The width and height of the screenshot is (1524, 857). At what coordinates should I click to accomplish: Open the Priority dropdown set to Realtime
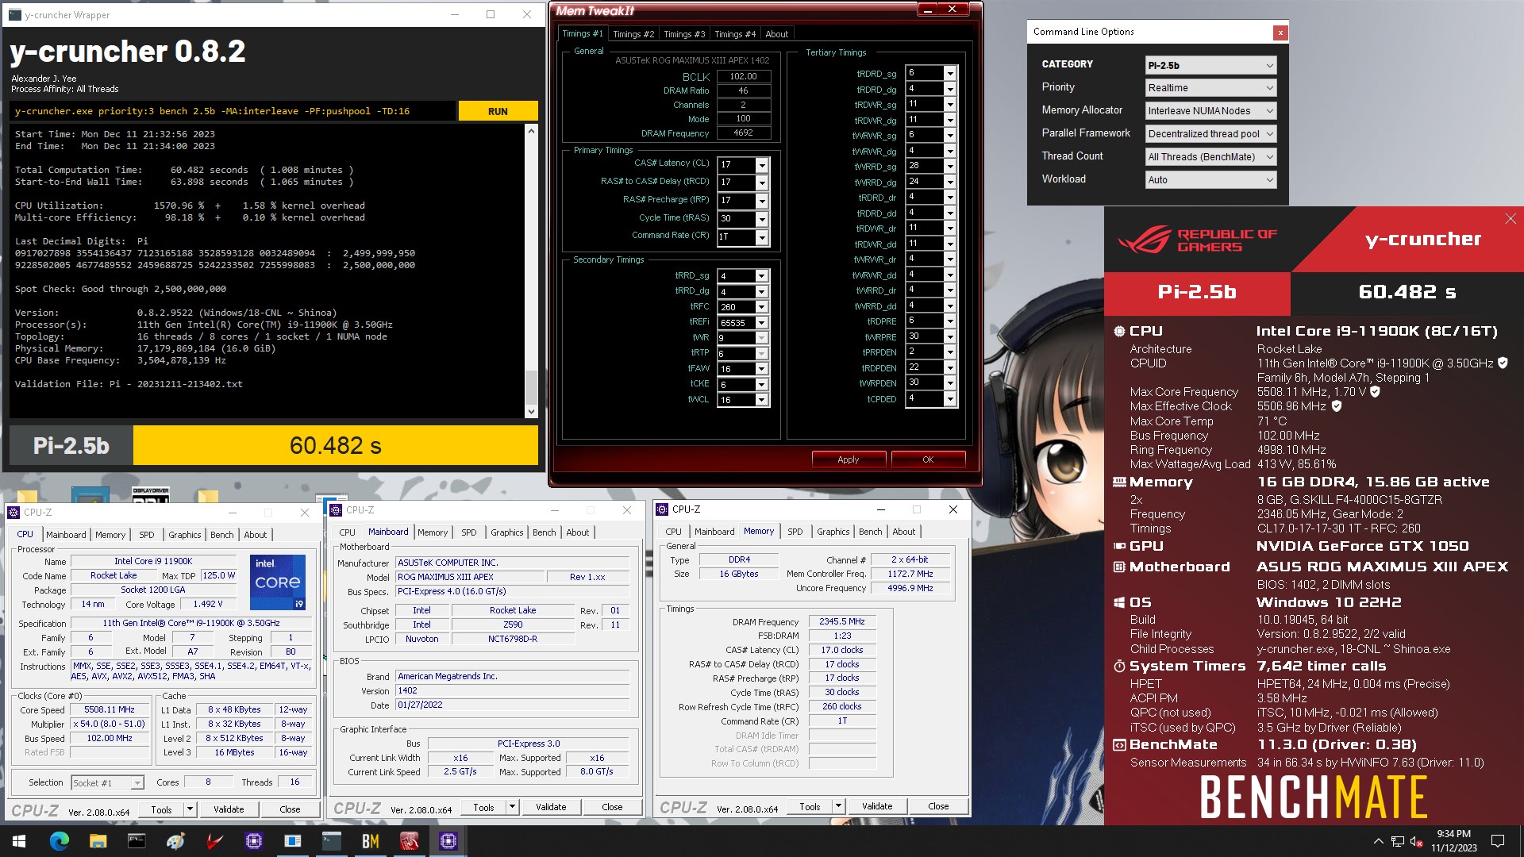click(1210, 88)
